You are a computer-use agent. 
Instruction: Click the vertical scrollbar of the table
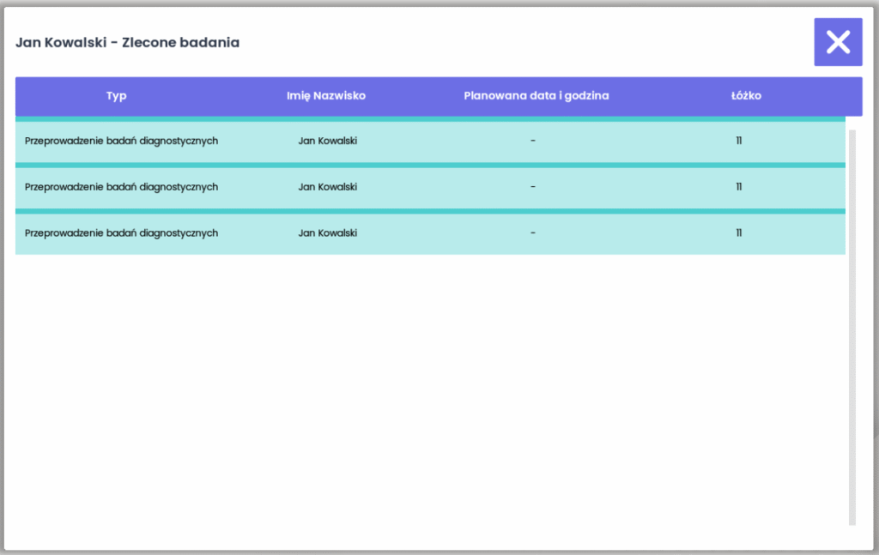click(x=852, y=326)
